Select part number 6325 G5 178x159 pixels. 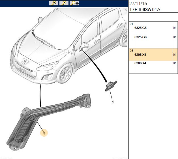click(140, 28)
